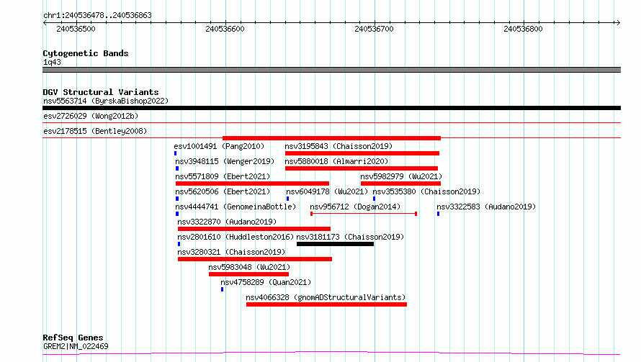The image size is (641, 362).
Task: Select the blue marker under nsv2801610
Action: tap(179, 244)
